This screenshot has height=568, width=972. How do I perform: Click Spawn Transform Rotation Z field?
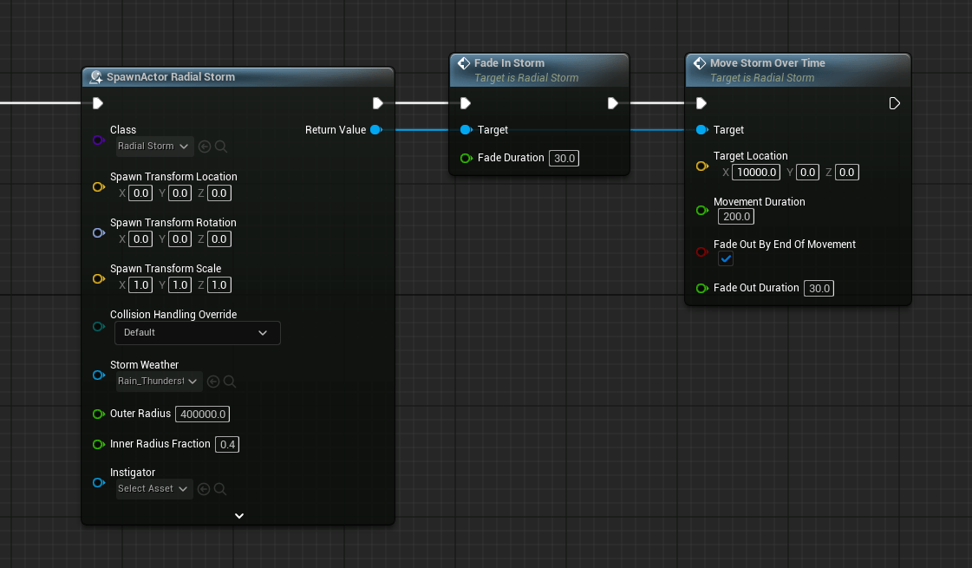coord(219,238)
